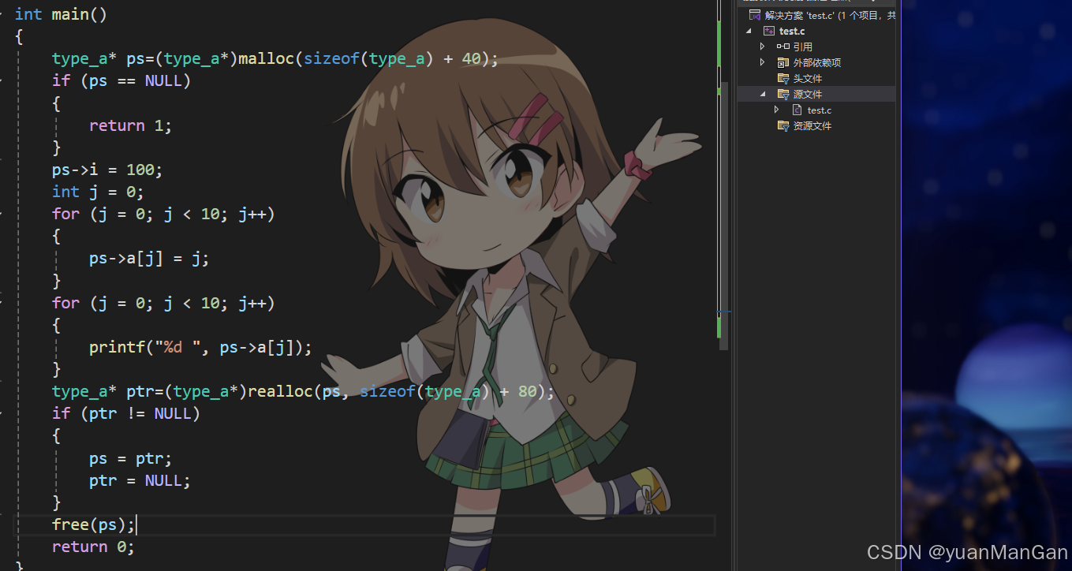Click the Visual Studio solution icon
Screen dimensions: 1072x571
755,15
